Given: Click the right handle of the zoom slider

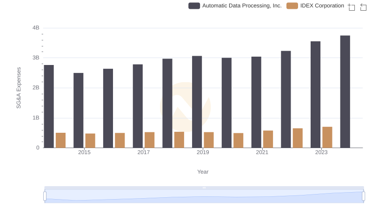Looking at the screenshot, I should tap(363, 196).
